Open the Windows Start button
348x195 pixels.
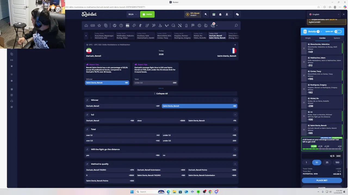(x=132, y=192)
